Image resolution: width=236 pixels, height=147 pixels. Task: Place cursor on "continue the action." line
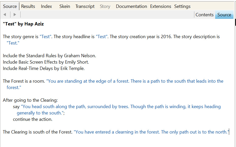click(x=33, y=119)
